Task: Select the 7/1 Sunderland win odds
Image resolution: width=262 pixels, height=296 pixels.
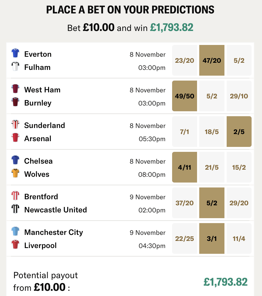Action: coord(184,132)
